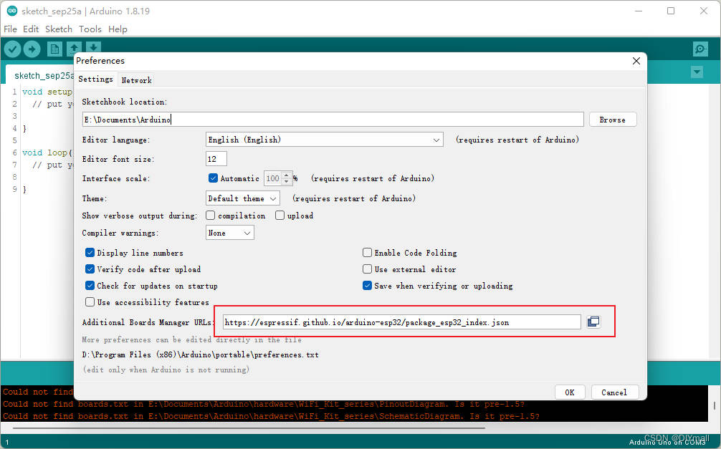Click console error about SchematicDiagram
The height and width of the screenshot is (449, 721).
click(272, 416)
